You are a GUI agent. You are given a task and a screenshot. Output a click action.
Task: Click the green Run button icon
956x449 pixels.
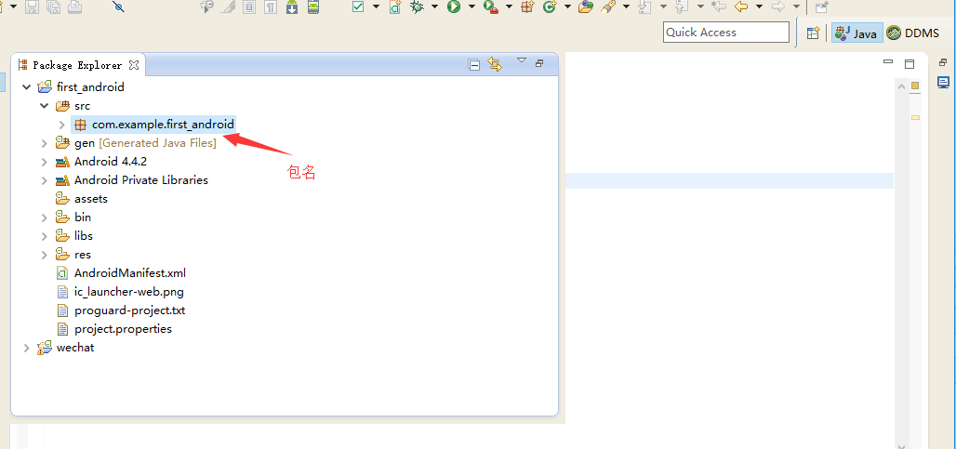point(453,7)
